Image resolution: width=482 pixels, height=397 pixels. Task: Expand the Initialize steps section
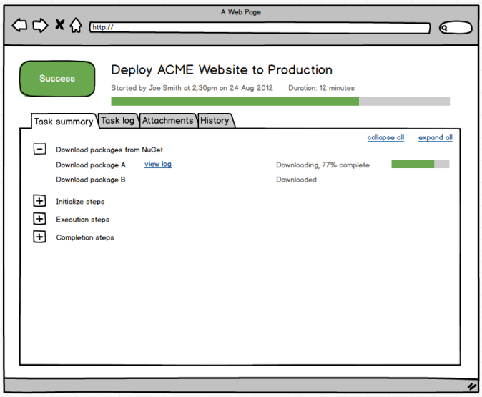click(40, 201)
